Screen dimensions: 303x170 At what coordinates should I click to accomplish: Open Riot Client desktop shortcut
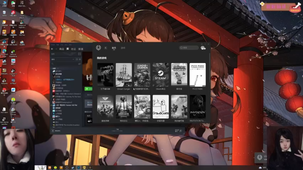coord(4,110)
